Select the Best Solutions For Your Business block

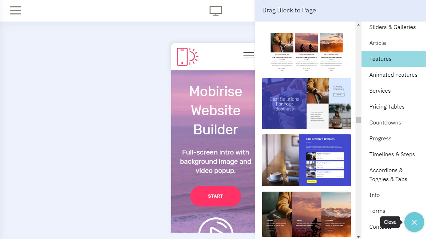coord(307,104)
